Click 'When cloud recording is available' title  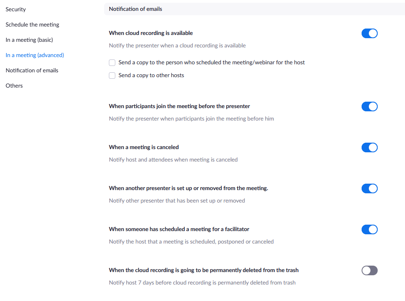[151, 33]
